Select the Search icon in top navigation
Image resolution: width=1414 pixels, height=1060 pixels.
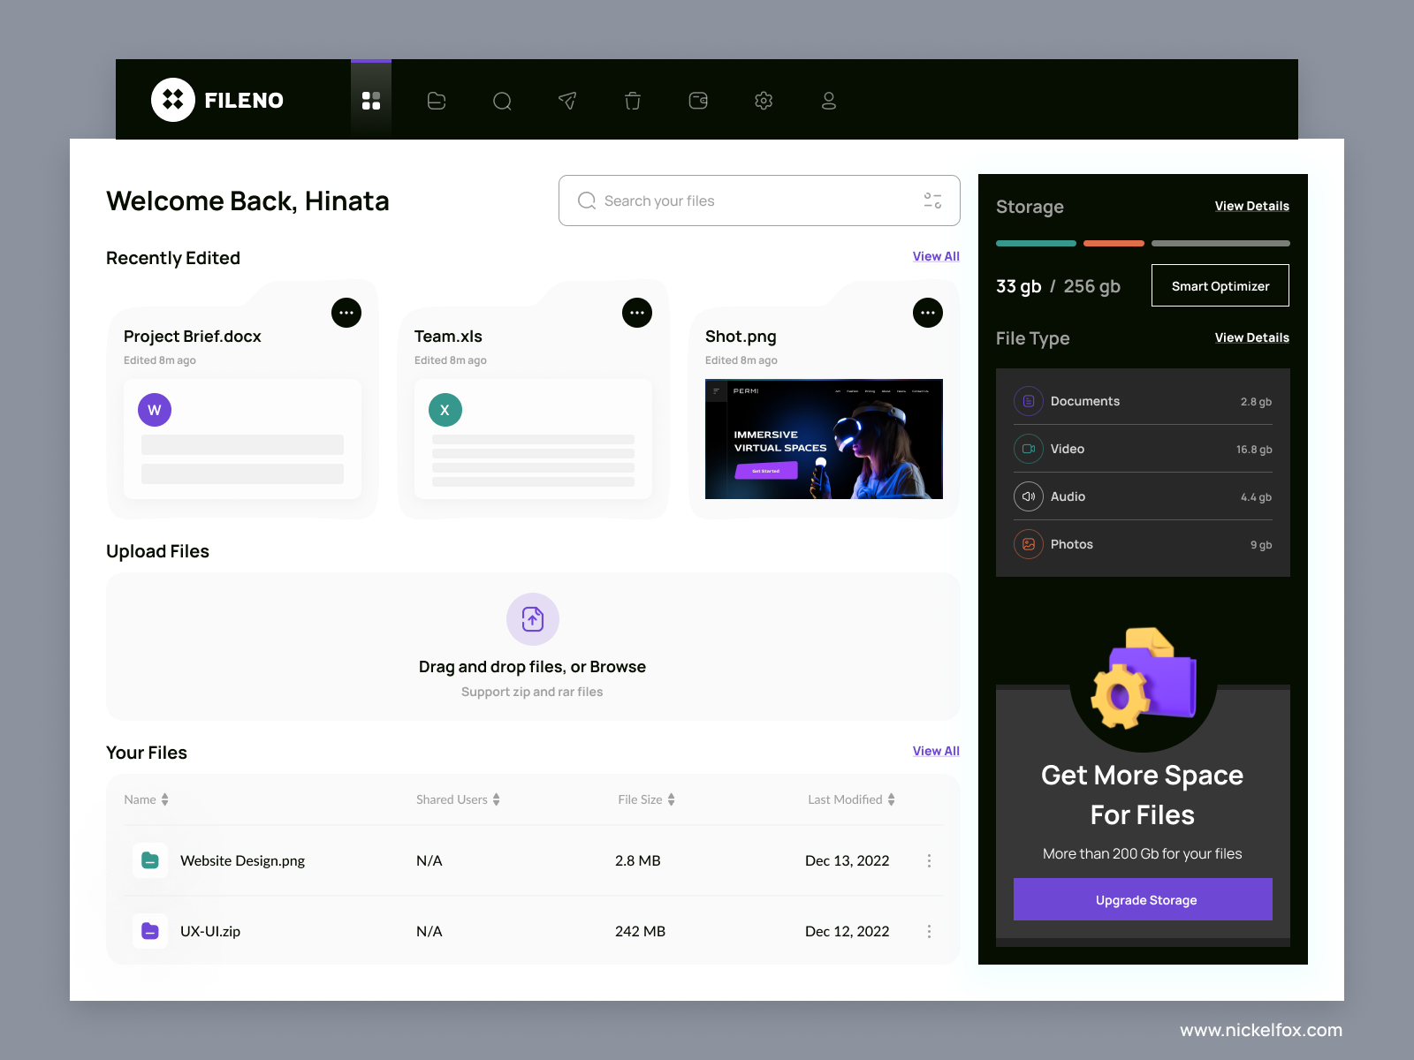coord(502,101)
